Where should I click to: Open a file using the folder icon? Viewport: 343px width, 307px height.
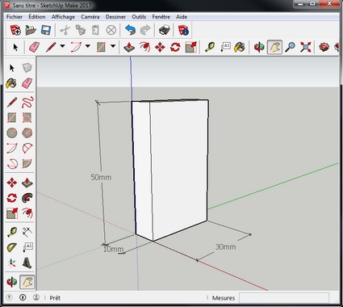pos(31,30)
